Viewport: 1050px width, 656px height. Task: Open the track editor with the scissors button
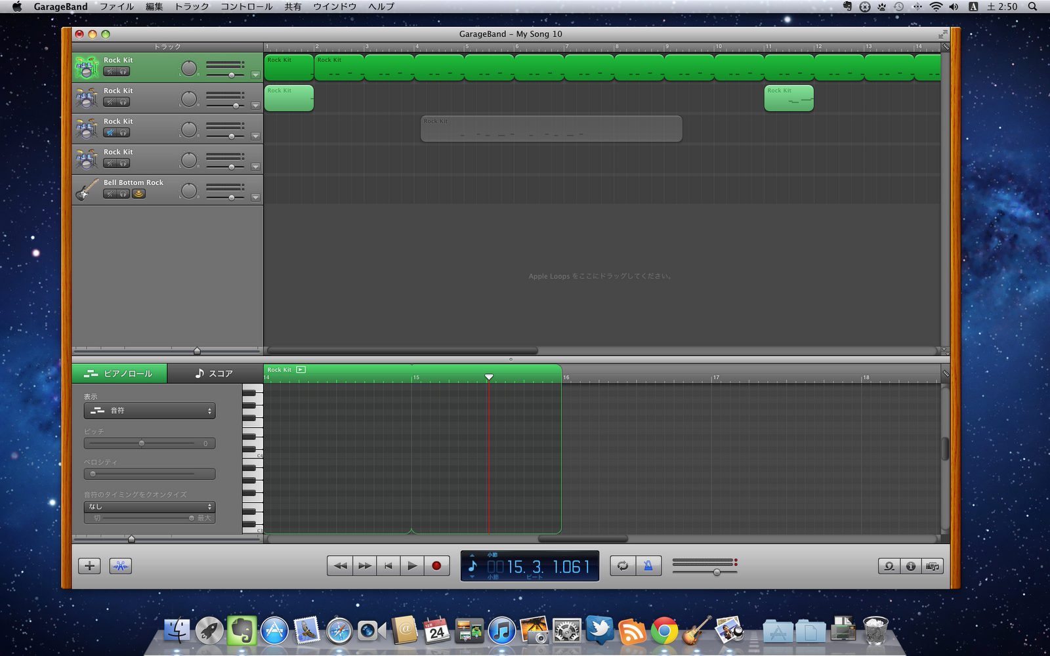[x=121, y=566]
